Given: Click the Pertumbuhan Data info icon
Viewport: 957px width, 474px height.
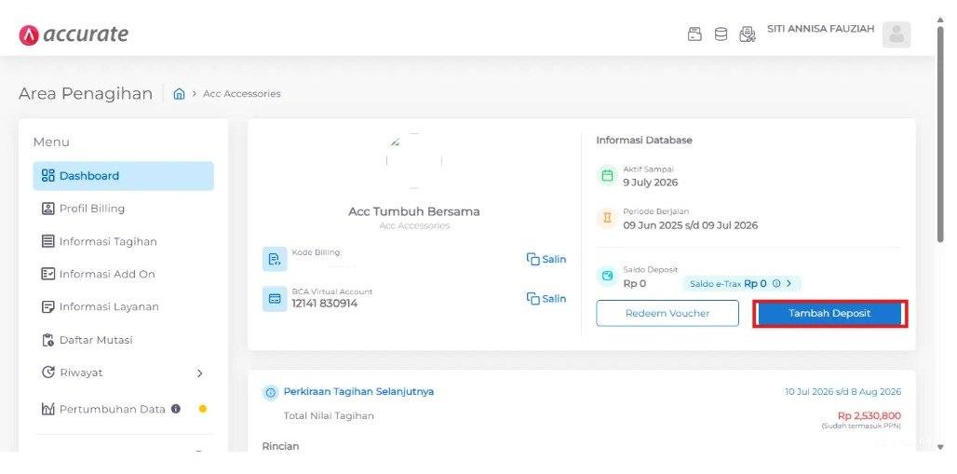Looking at the screenshot, I should [176, 409].
